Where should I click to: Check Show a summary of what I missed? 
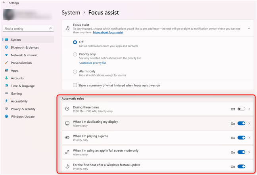pos(75,85)
